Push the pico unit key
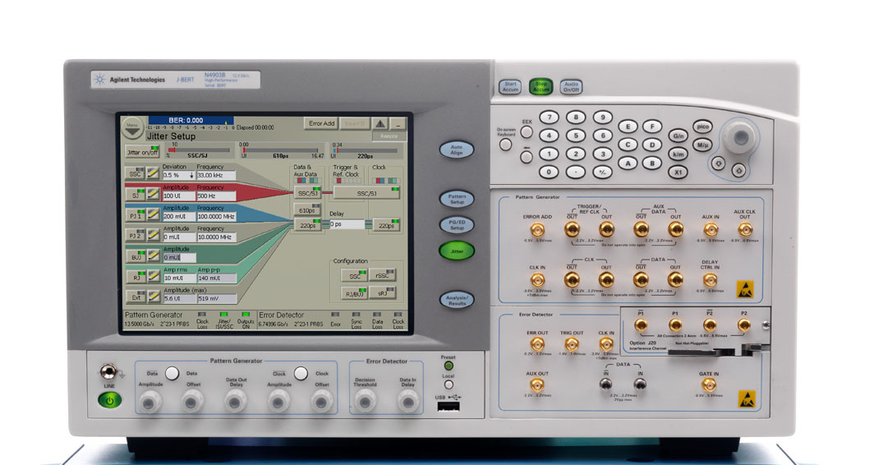Viewport: 879px width, 465px height. coord(702,127)
